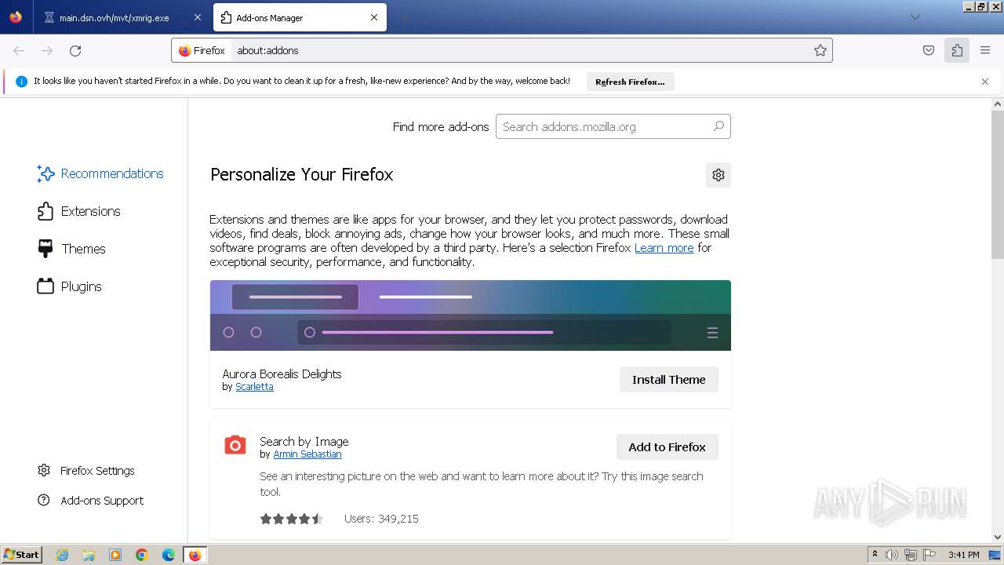This screenshot has height=565, width=1004.
Task: Click the scrollbar down arrow
Action: click(998, 538)
